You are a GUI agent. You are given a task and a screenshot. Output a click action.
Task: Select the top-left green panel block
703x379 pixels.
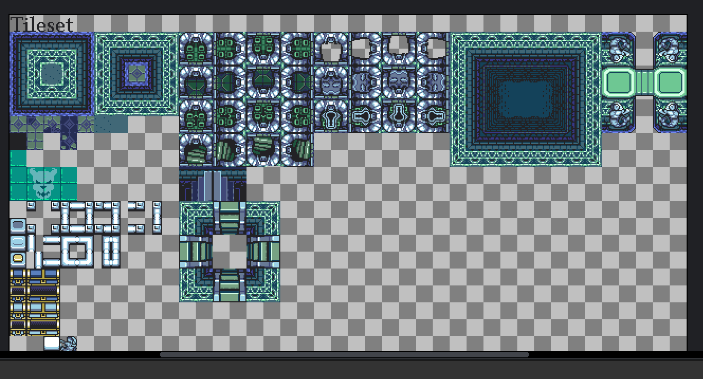(196, 49)
